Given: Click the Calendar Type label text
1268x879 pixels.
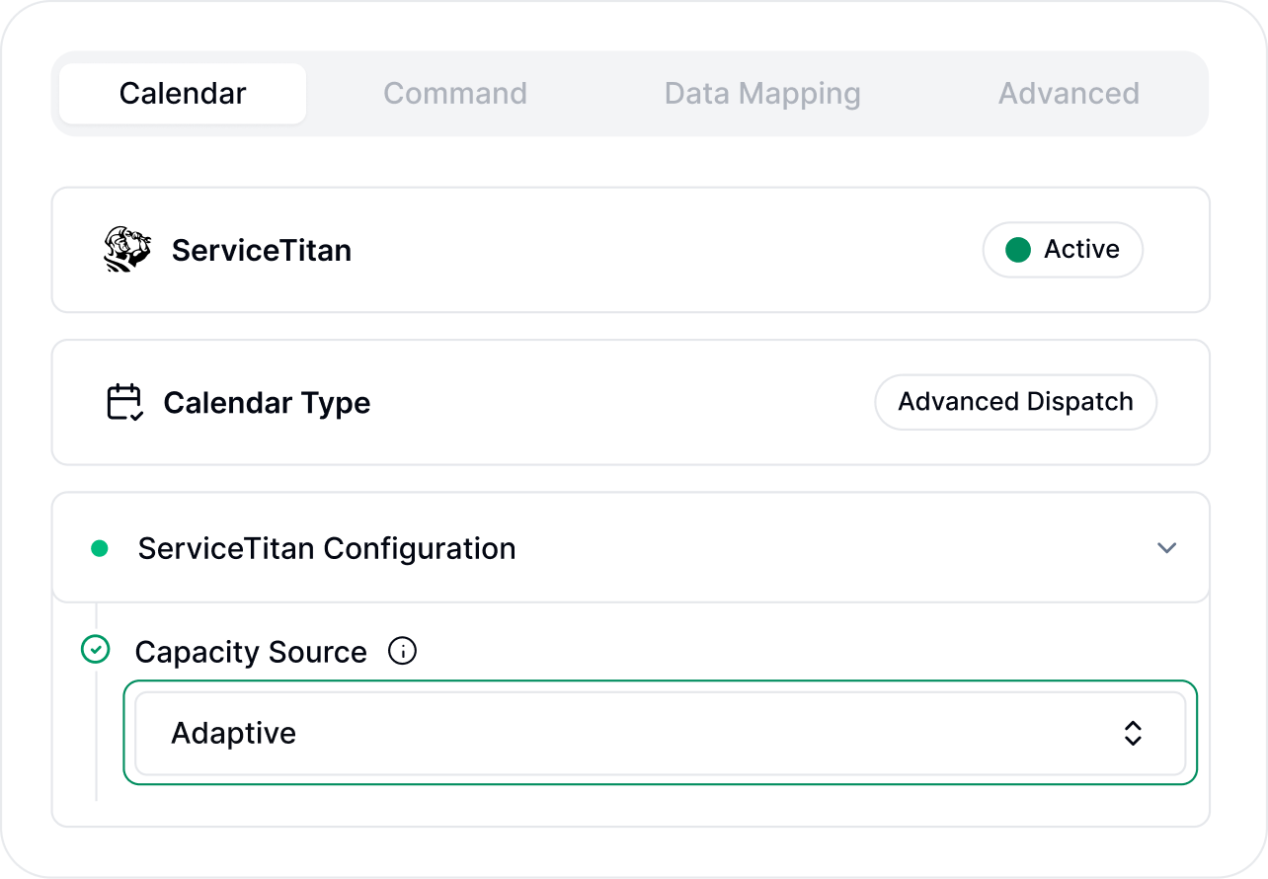Looking at the screenshot, I should (x=267, y=403).
